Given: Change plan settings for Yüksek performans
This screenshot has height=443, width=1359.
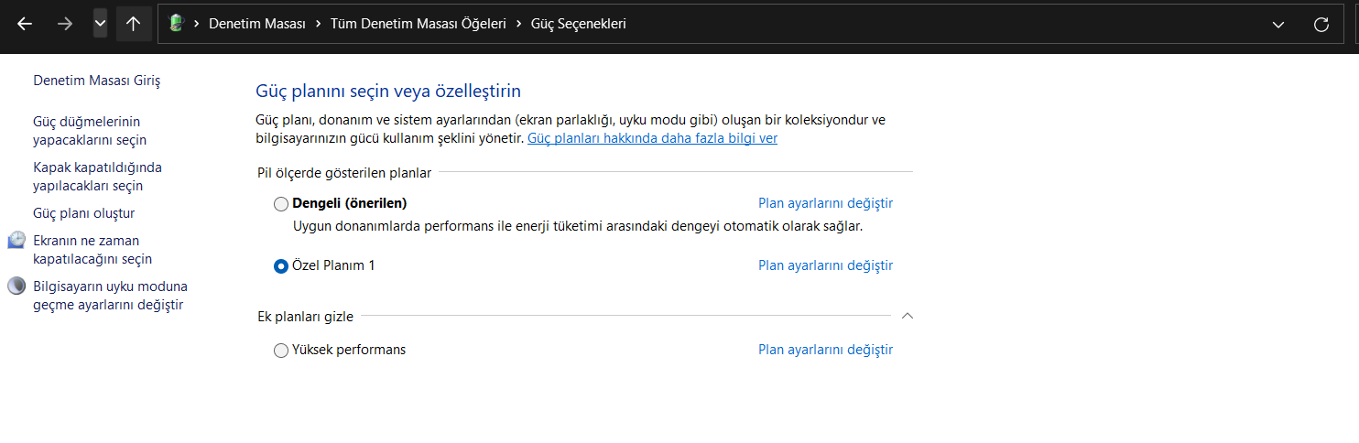Looking at the screenshot, I should 825,350.
